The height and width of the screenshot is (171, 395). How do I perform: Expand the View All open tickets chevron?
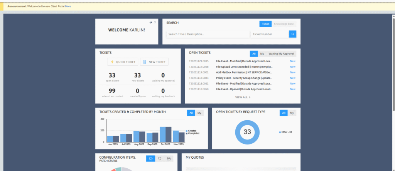[250, 97]
